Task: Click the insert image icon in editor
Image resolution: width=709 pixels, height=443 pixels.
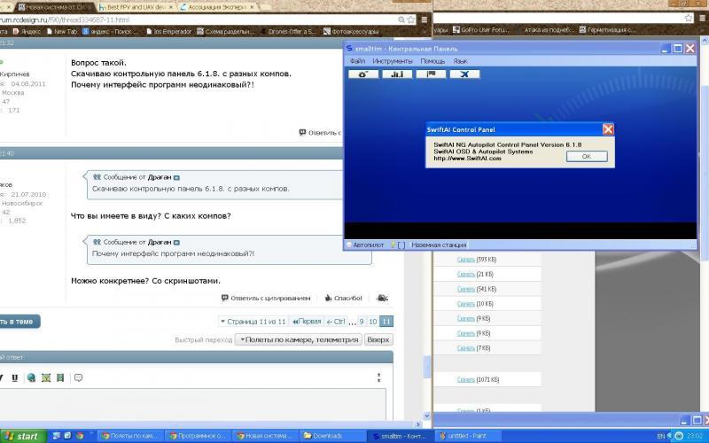Action: 46,378
